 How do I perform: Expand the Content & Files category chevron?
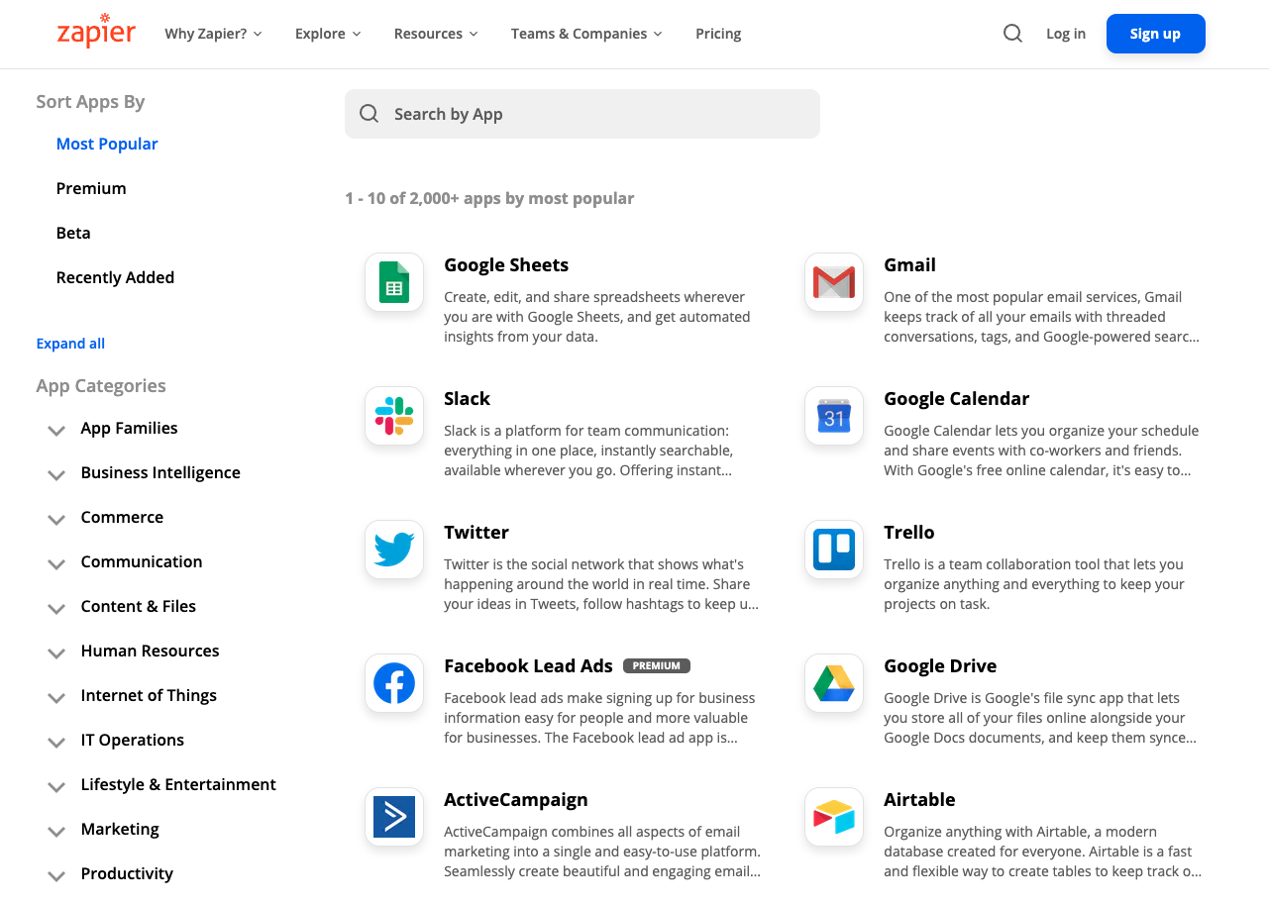[56, 608]
